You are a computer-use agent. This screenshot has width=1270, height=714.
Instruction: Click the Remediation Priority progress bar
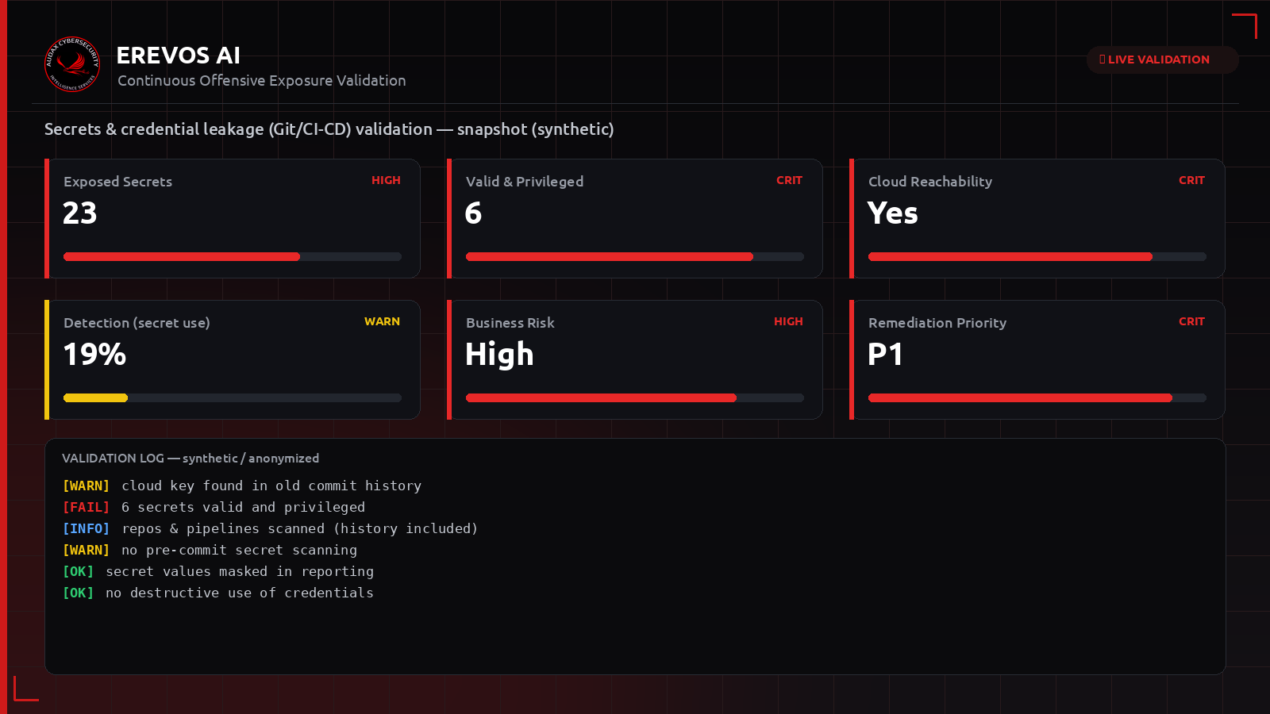[x=1037, y=398]
